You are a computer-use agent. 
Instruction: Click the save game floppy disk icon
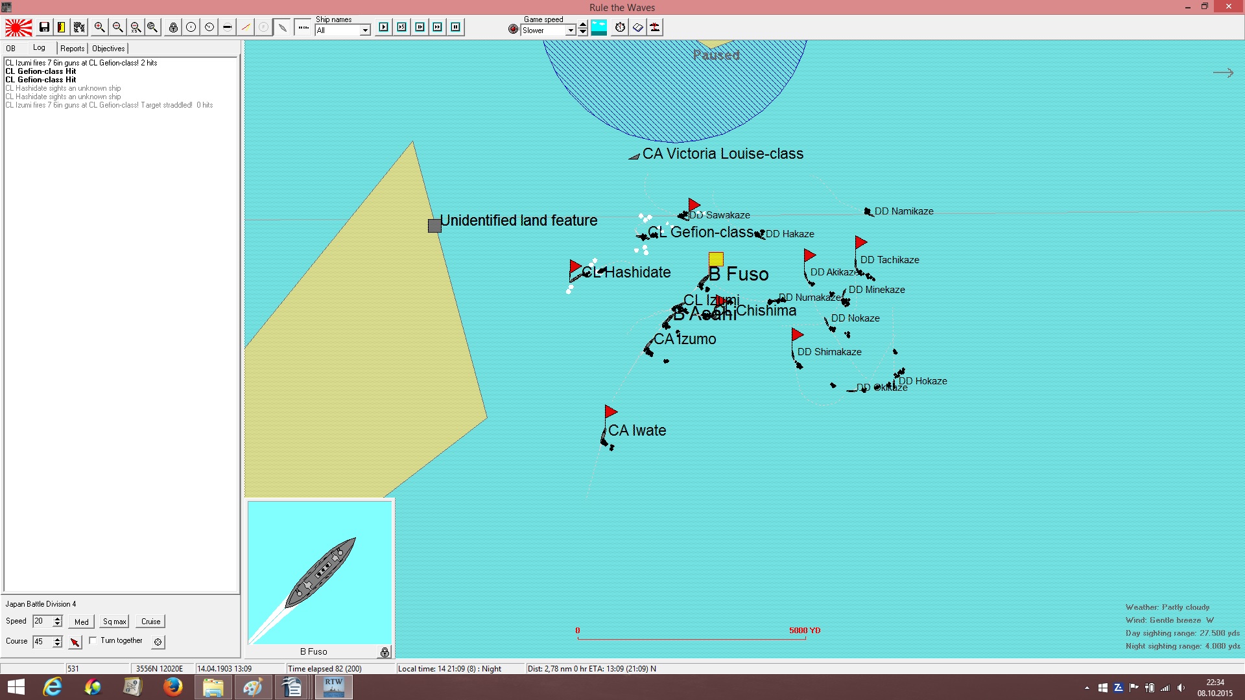44,27
